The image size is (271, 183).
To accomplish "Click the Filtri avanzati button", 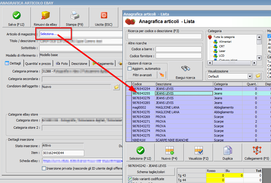I will point(142,75).
